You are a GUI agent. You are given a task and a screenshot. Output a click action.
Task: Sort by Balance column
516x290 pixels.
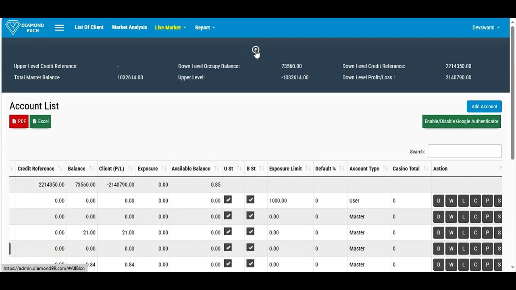click(81, 169)
